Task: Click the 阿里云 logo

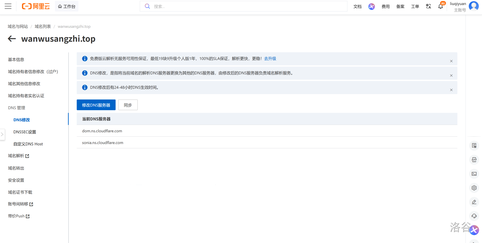Action: 36,6
